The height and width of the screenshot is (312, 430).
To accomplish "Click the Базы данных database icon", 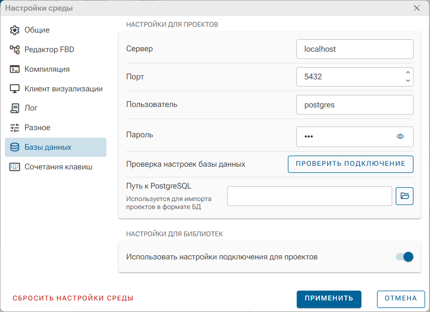I will (15, 148).
